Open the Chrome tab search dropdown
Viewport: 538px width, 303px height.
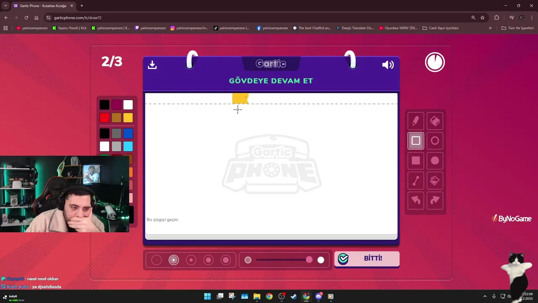pyautogui.click(x=5, y=6)
